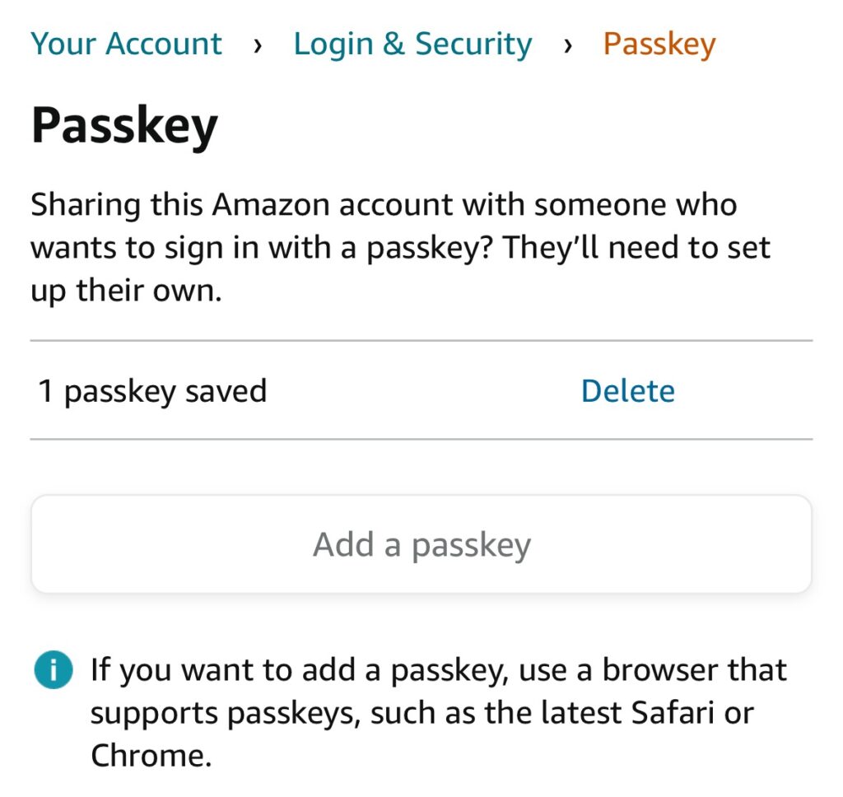Open the Login & Security breadcrumb

[x=412, y=44]
